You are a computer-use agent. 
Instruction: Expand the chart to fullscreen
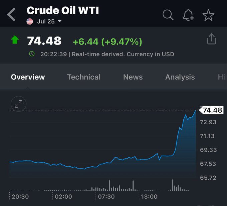(x=18, y=104)
